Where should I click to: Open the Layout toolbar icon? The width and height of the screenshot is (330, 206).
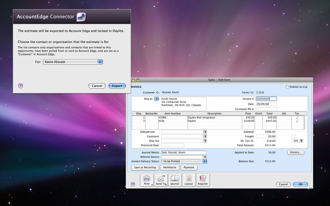pos(189,180)
